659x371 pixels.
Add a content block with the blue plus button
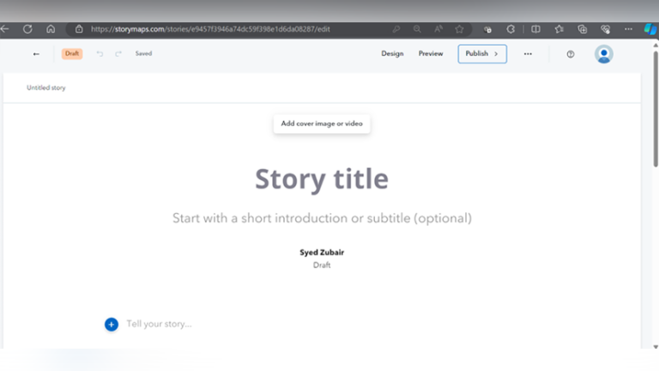pos(112,325)
